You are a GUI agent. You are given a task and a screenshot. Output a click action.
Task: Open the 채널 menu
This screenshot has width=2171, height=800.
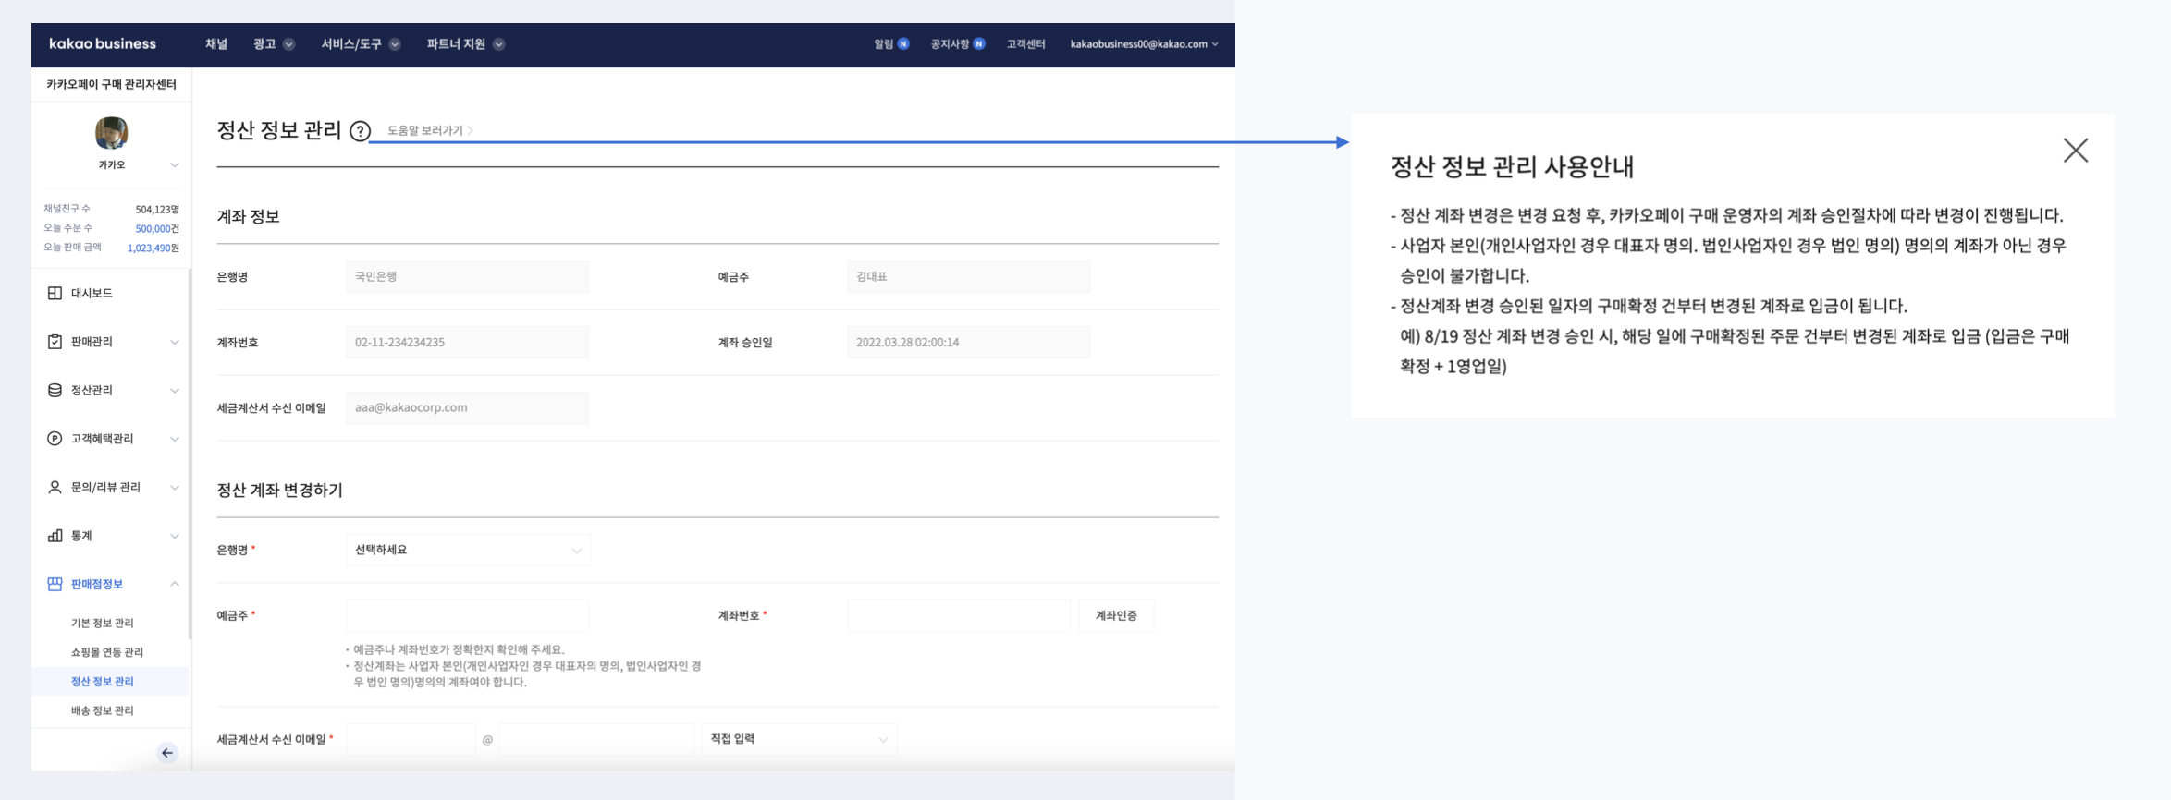click(x=216, y=44)
